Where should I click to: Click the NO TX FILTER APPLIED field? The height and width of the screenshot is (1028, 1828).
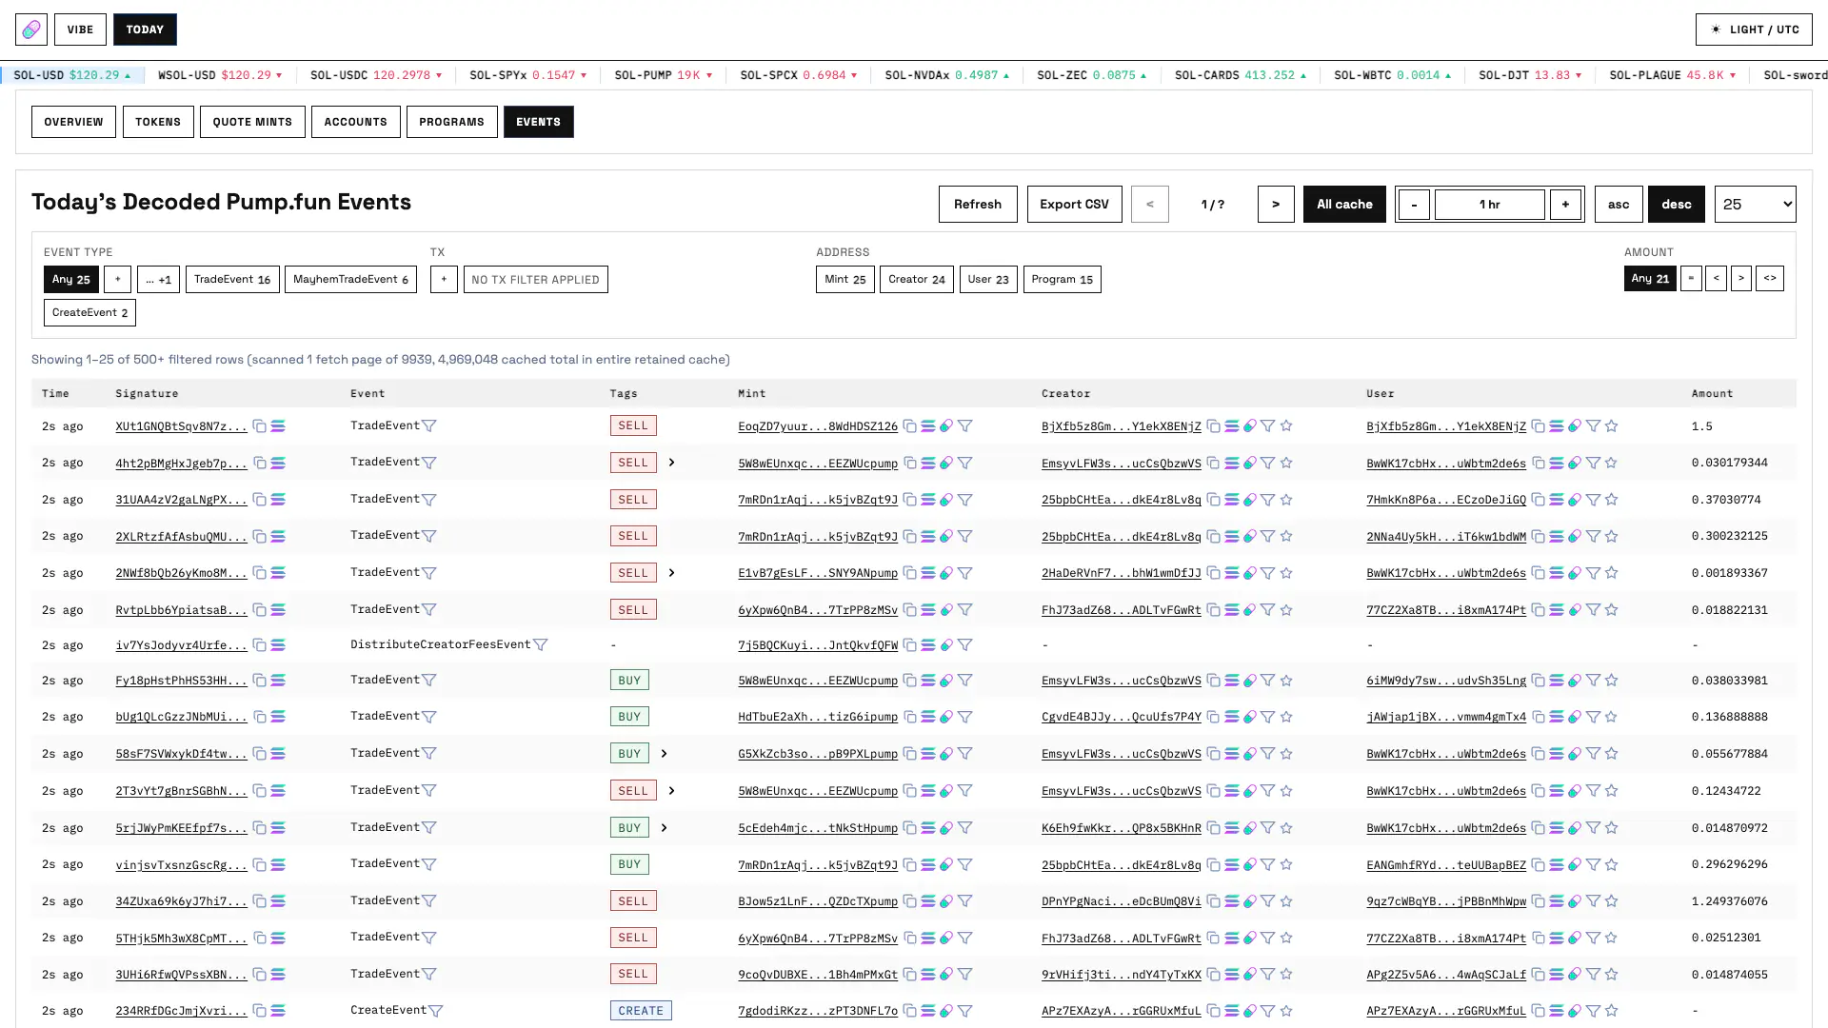535,279
